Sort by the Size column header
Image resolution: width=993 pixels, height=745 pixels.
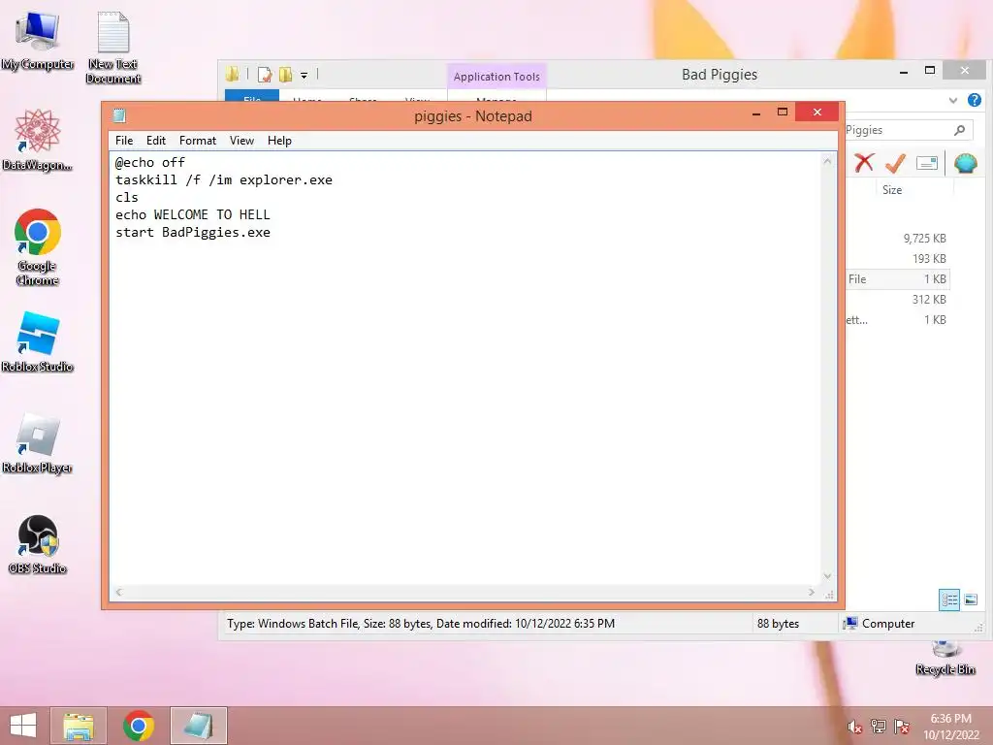(892, 189)
